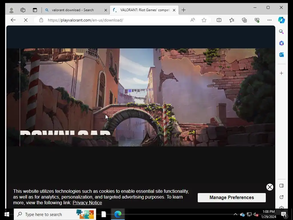Open the file icon on taskbar
Image resolution: width=293 pixels, height=220 pixels.
[104, 214]
